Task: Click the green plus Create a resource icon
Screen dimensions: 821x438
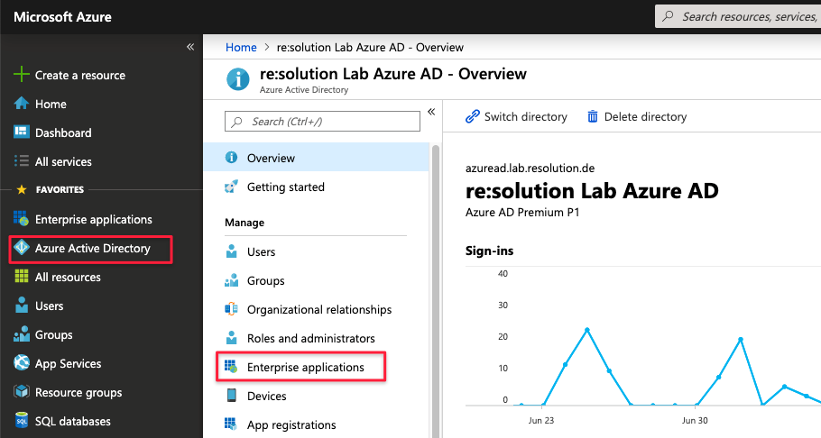Action: tap(22, 74)
